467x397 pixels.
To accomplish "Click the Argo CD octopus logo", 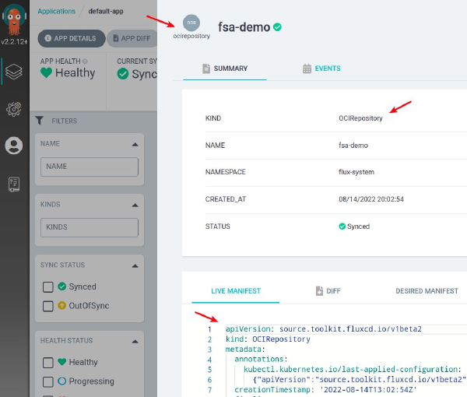I will pyautogui.click(x=14, y=17).
